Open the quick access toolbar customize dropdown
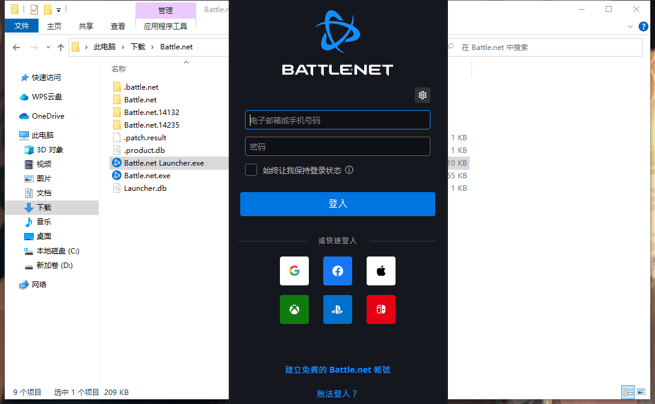The image size is (655, 404). point(59,10)
